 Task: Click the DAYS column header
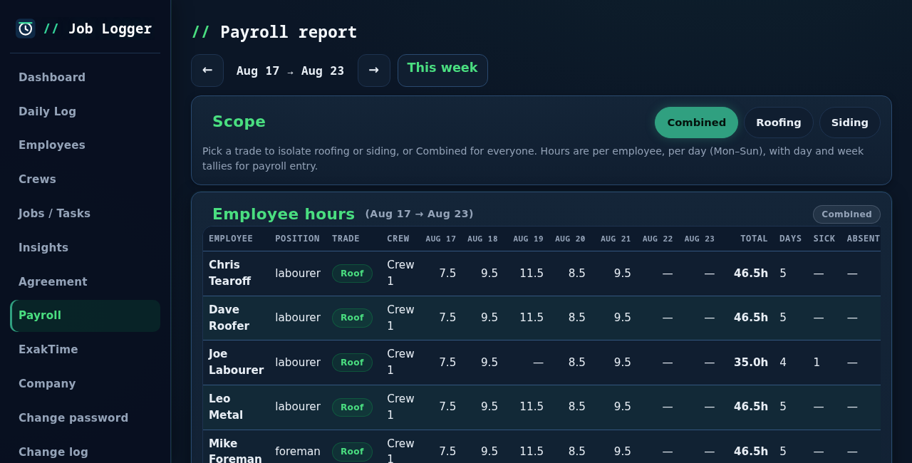click(790, 239)
